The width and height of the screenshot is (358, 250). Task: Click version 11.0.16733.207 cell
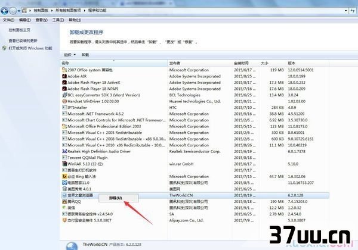pos(301,183)
